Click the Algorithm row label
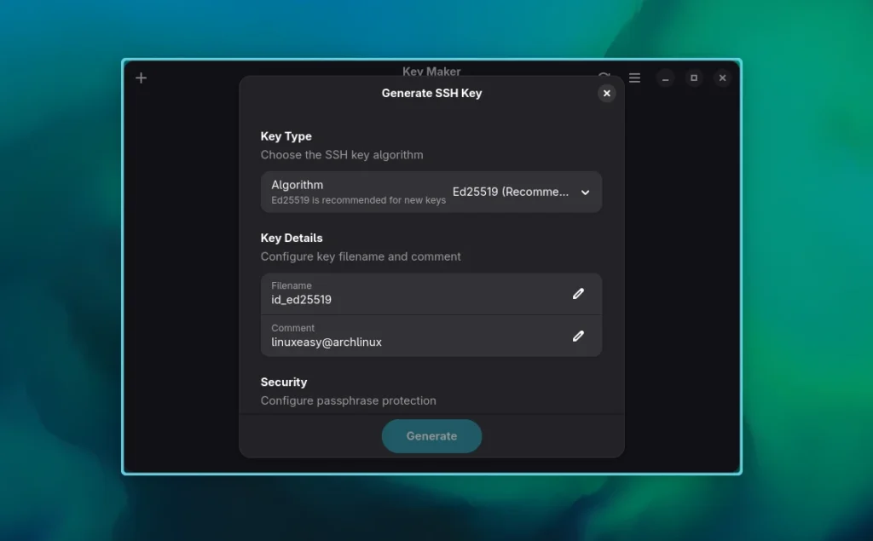The image size is (873, 541). click(x=298, y=185)
